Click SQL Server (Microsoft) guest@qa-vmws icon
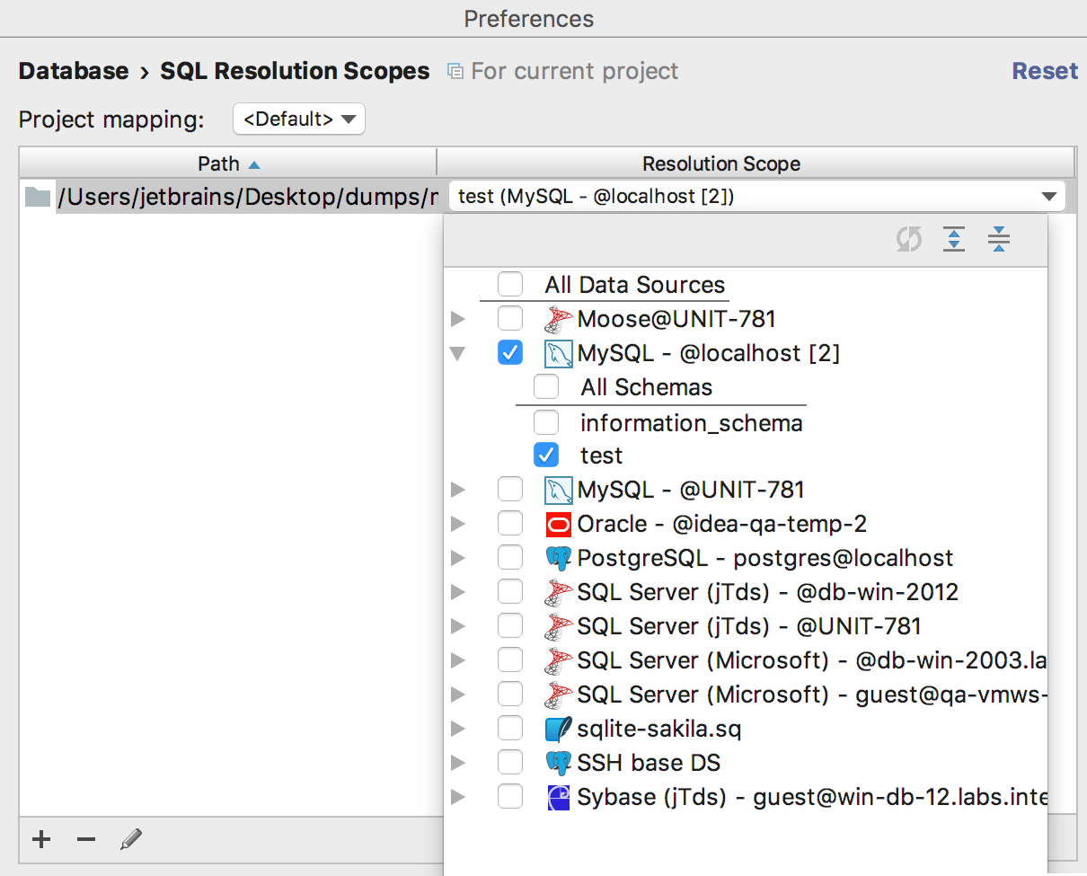The image size is (1087, 876). point(559,695)
